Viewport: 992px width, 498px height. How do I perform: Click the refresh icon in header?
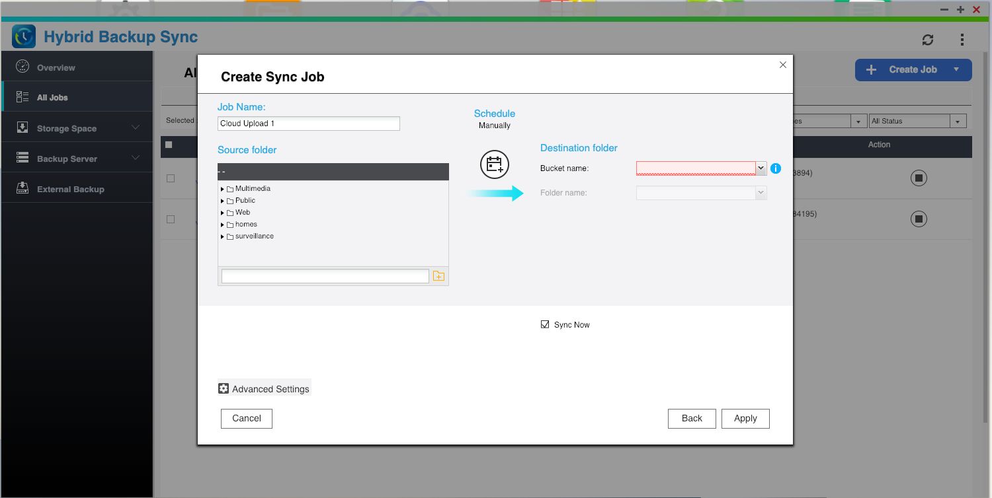coord(928,40)
